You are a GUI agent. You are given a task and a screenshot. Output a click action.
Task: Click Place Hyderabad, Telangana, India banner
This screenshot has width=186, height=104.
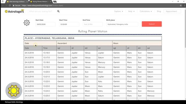[x=93, y=38]
